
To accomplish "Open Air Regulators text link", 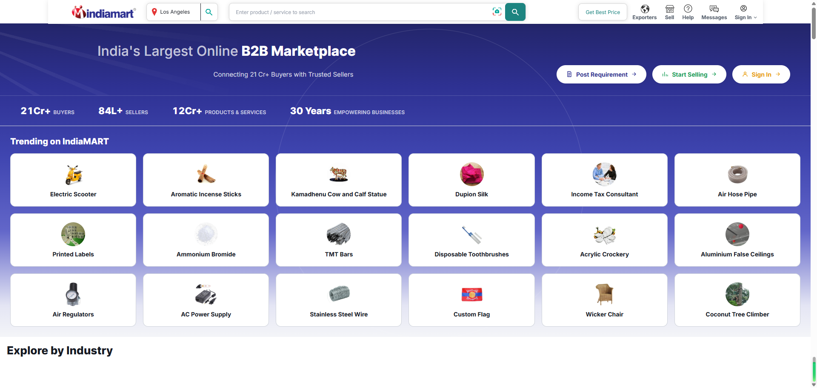I will click(x=73, y=314).
